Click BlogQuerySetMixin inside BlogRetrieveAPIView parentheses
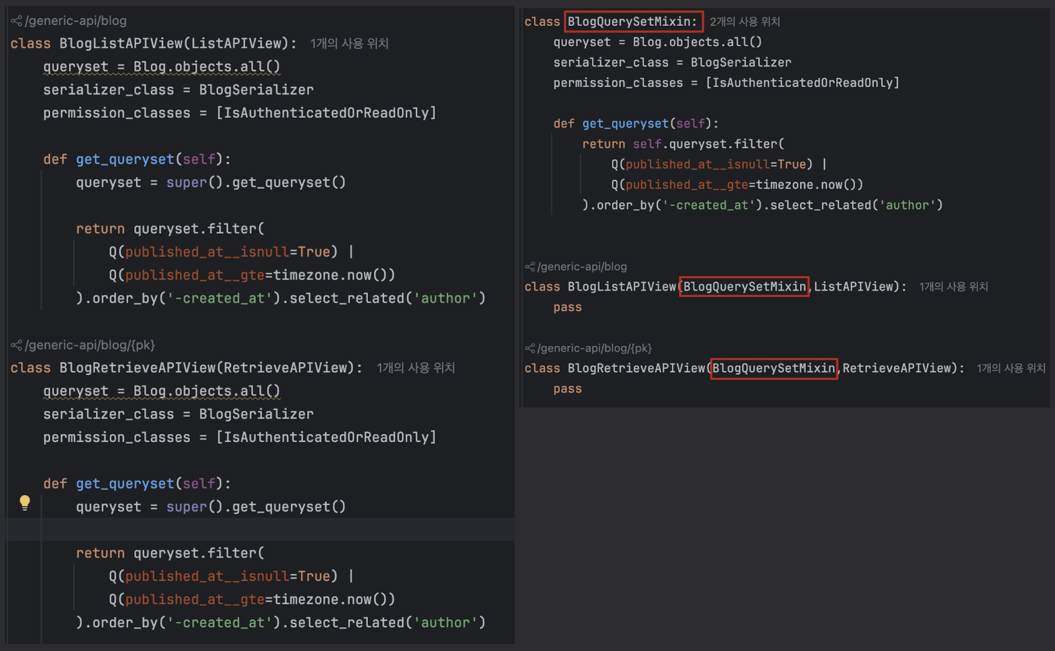Image resolution: width=1055 pixels, height=651 pixels. 774,368
